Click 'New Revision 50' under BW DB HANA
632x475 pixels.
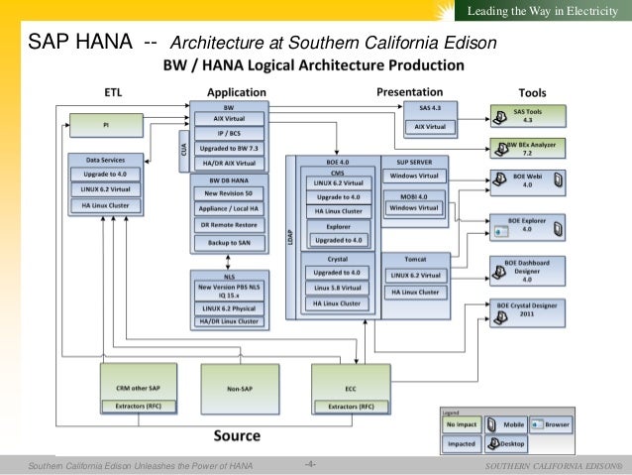coord(229,193)
